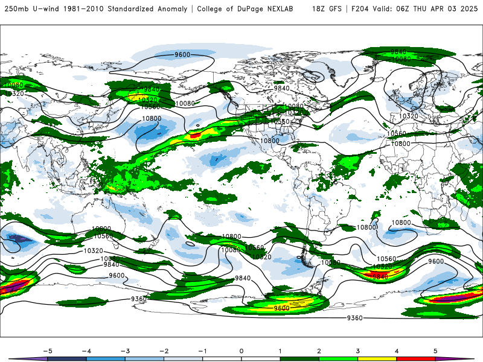Select the pale blue -2 to -1 colorbar segment
The height and width of the screenshot is (362, 483).
click(x=184, y=359)
